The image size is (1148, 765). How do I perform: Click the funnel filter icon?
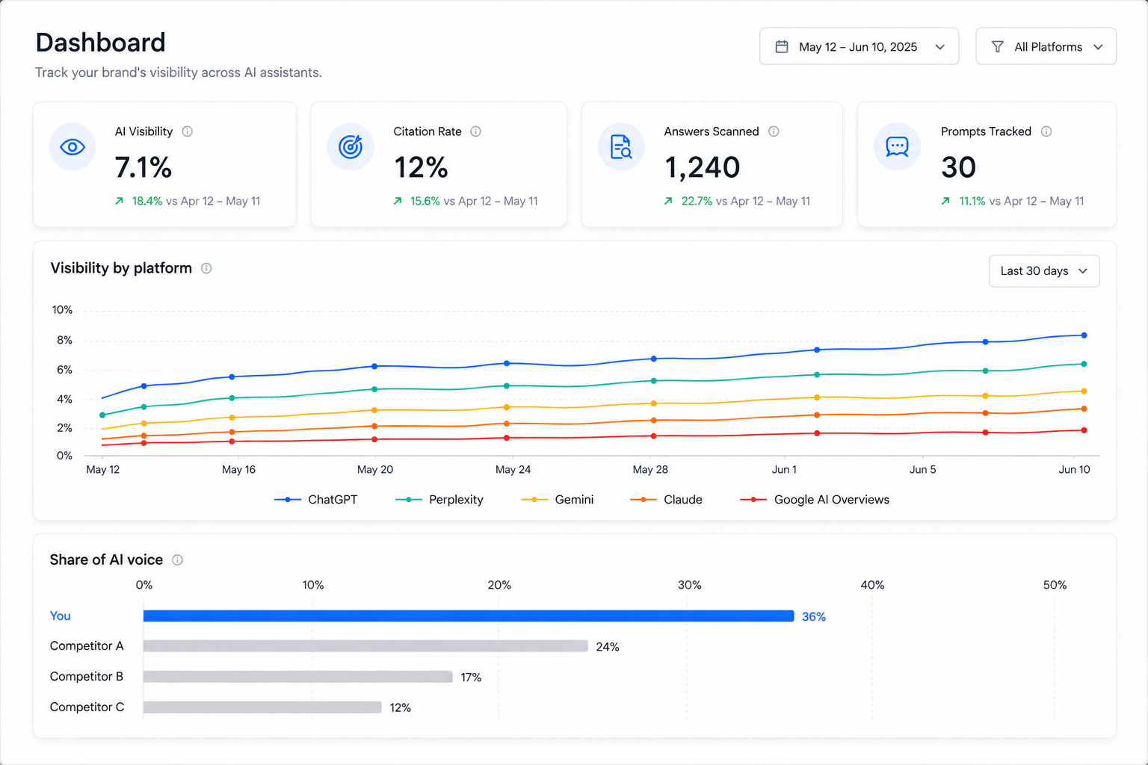(x=997, y=46)
